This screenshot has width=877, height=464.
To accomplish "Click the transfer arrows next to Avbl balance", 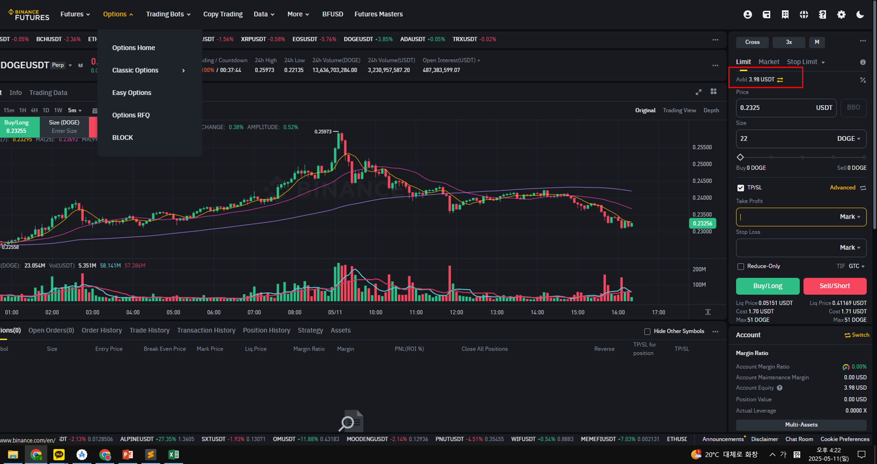I will tap(780, 80).
